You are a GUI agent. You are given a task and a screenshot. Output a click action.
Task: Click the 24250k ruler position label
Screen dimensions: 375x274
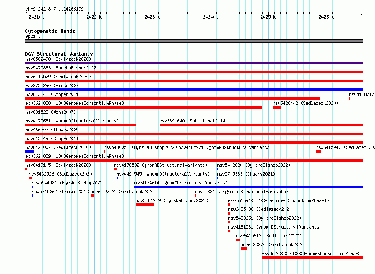(268, 17)
